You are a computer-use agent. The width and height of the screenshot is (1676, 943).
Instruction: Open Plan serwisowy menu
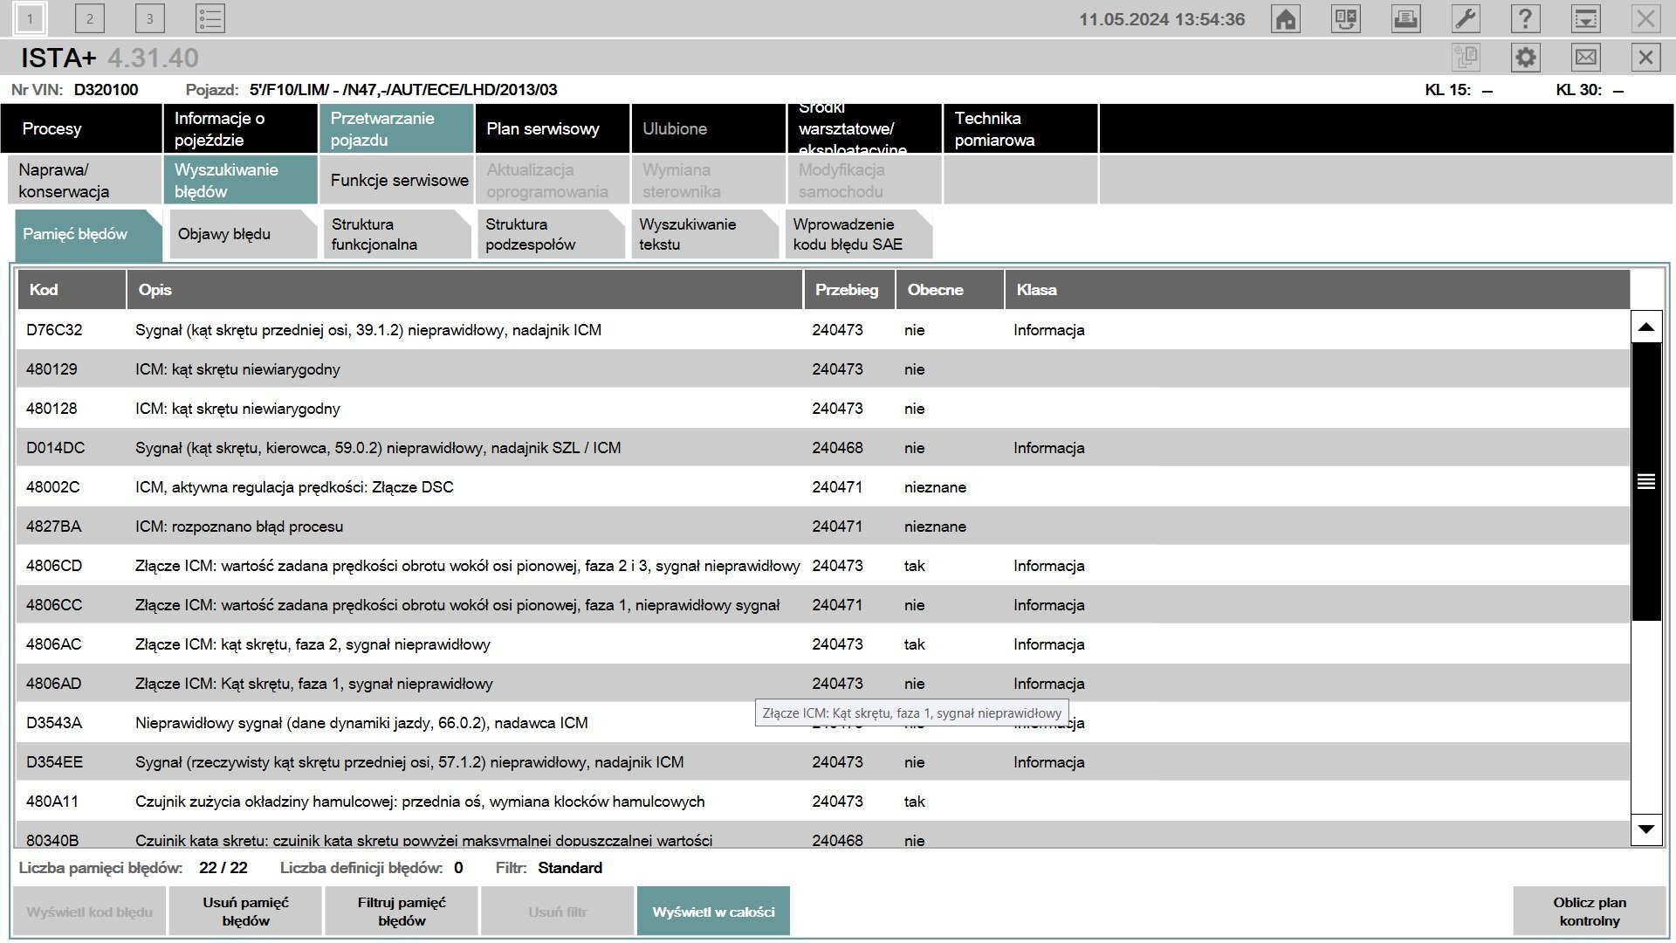553,128
